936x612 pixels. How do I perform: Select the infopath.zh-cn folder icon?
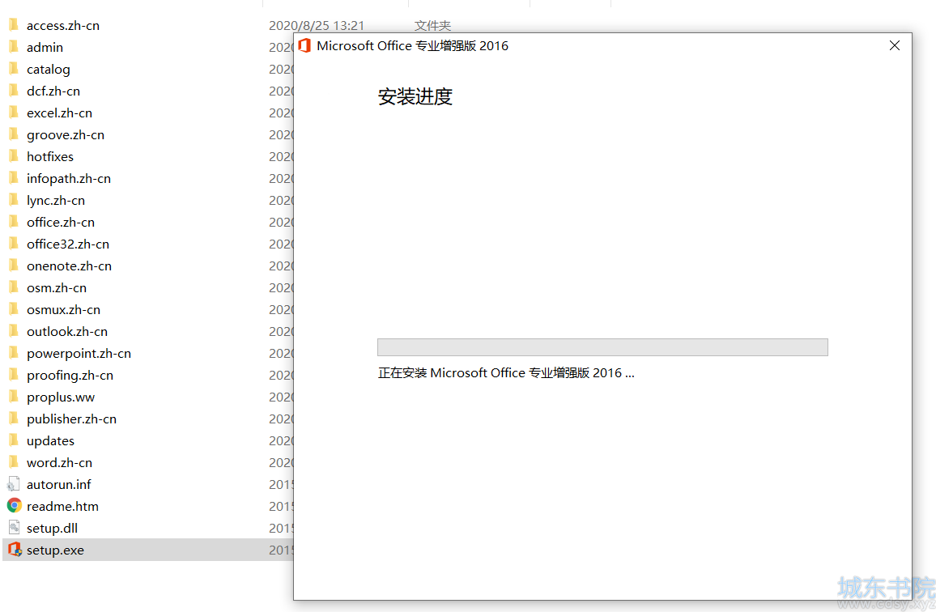[14, 178]
